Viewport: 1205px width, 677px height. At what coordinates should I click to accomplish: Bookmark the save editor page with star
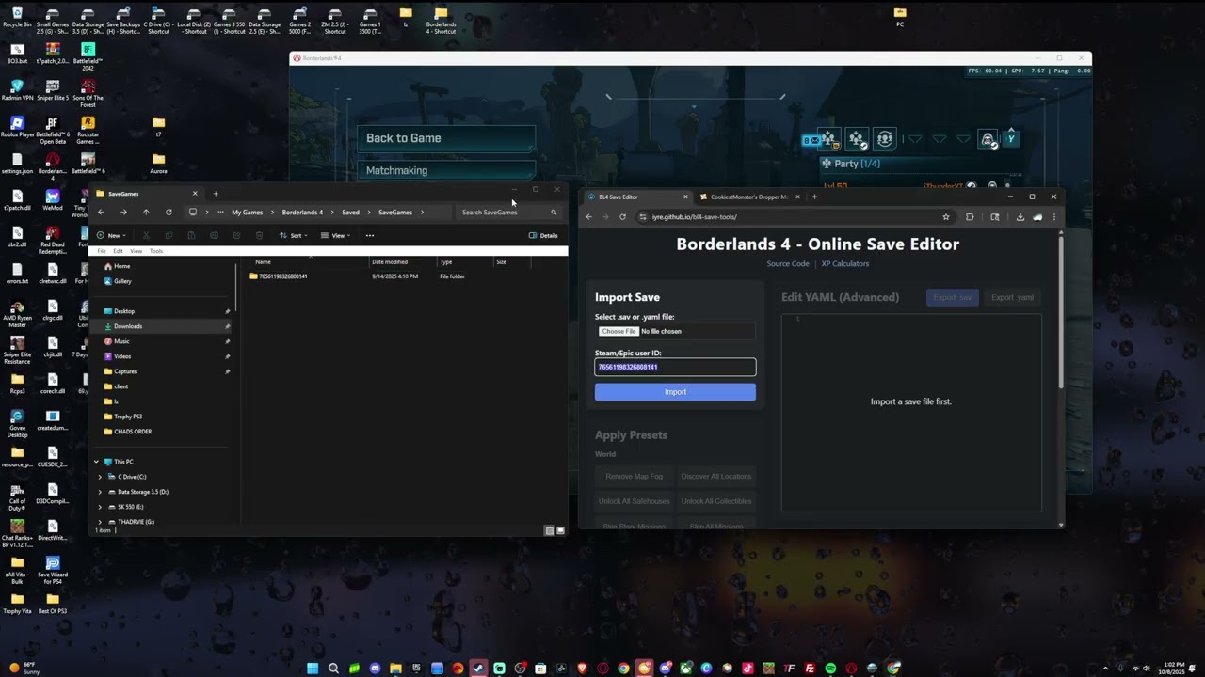pyautogui.click(x=946, y=216)
